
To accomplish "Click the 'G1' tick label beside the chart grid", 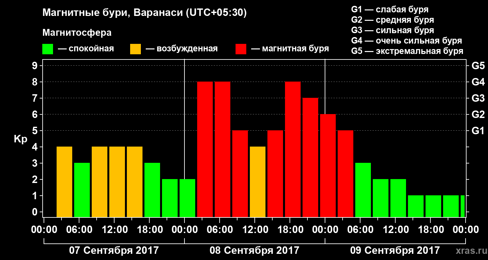I will click(478, 131).
